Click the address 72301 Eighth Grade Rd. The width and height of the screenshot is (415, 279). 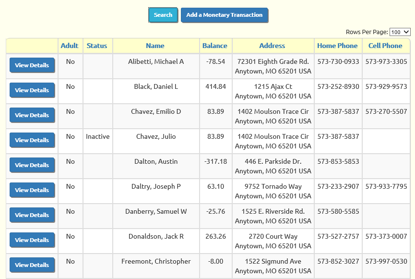click(x=273, y=61)
